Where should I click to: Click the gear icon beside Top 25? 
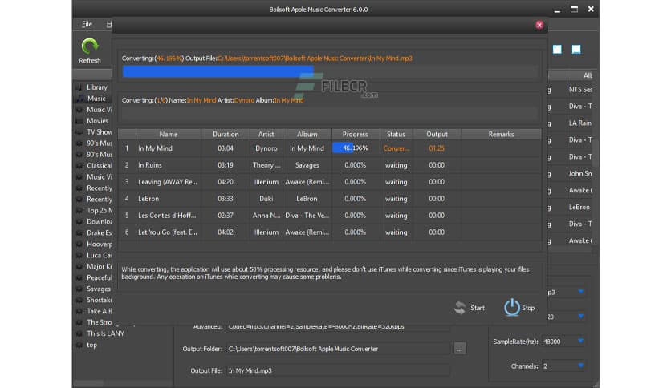(79, 210)
